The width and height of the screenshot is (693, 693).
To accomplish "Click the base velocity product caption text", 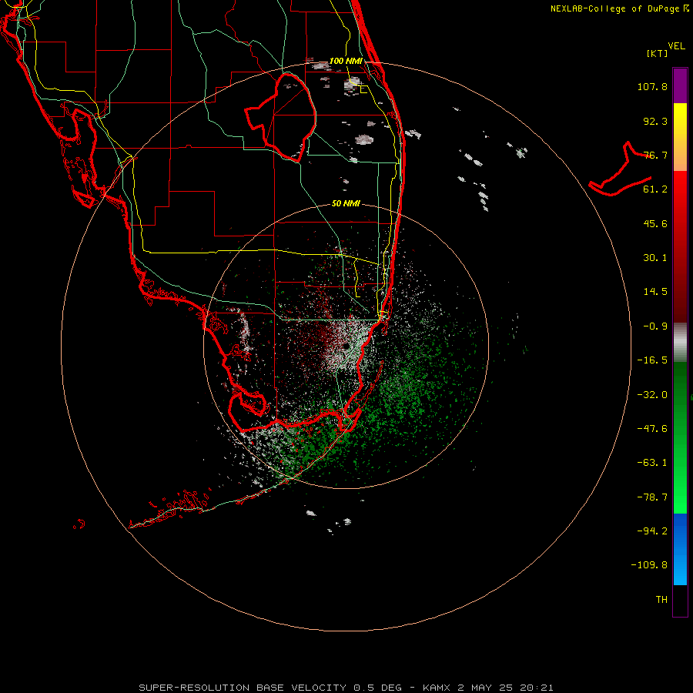I will click(x=346, y=688).
